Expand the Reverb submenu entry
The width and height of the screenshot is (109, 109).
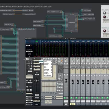48,72
